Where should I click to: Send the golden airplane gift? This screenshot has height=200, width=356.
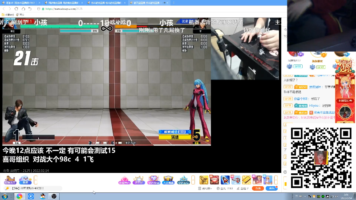(204, 180)
